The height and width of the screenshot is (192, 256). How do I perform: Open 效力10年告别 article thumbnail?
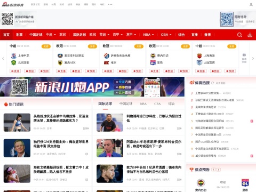(x=110, y=174)
